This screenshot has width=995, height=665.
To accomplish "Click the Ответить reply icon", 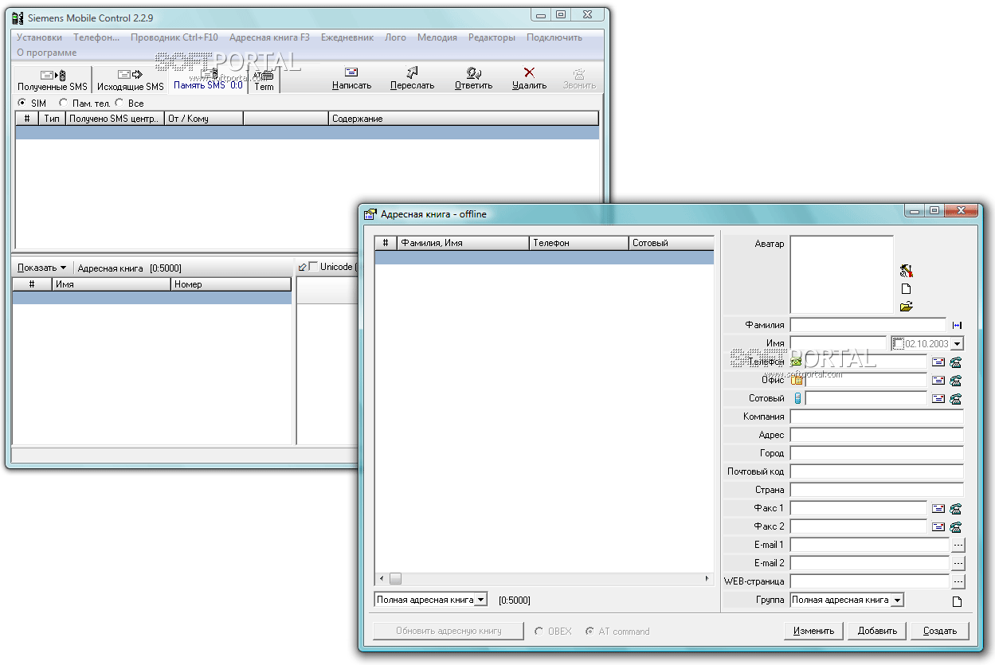I will [x=473, y=72].
